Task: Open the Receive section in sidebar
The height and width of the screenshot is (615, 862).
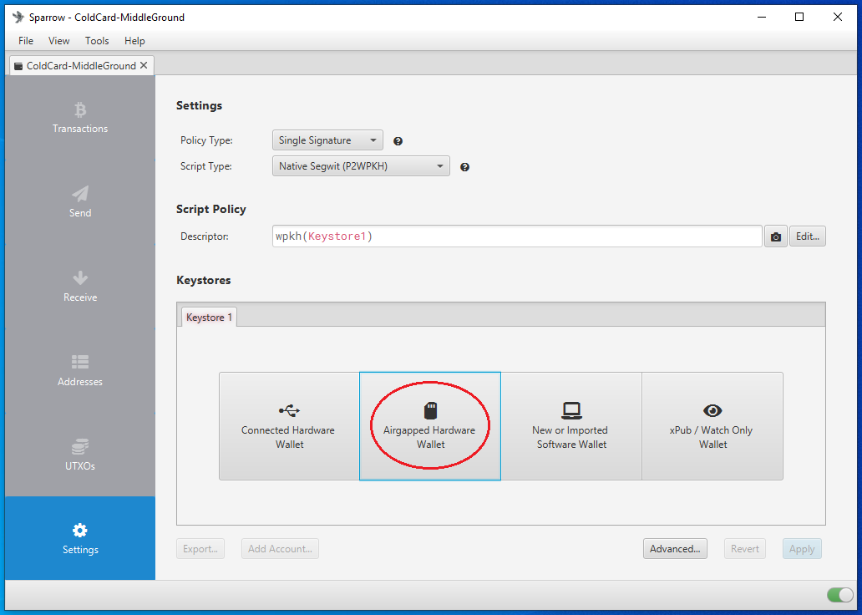Action: point(80,286)
